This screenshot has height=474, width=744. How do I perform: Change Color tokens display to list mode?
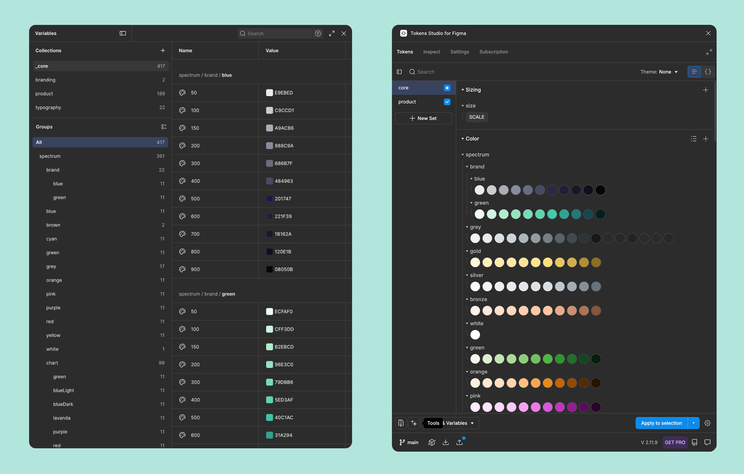[x=694, y=139]
